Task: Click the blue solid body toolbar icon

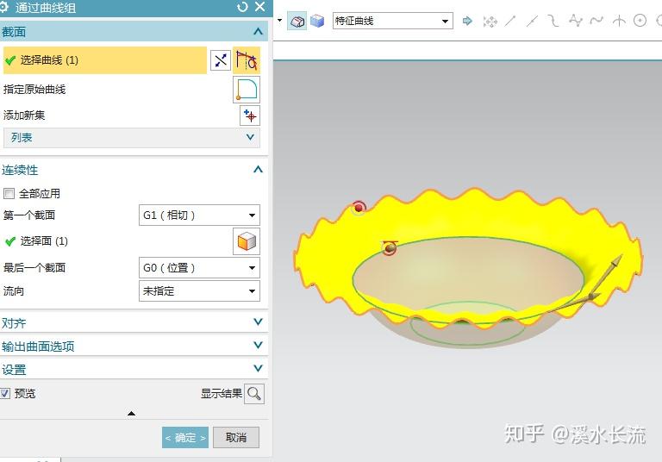Action: [x=317, y=21]
